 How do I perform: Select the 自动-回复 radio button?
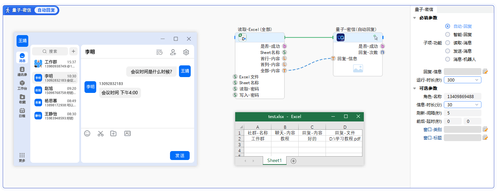tap(448, 26)
